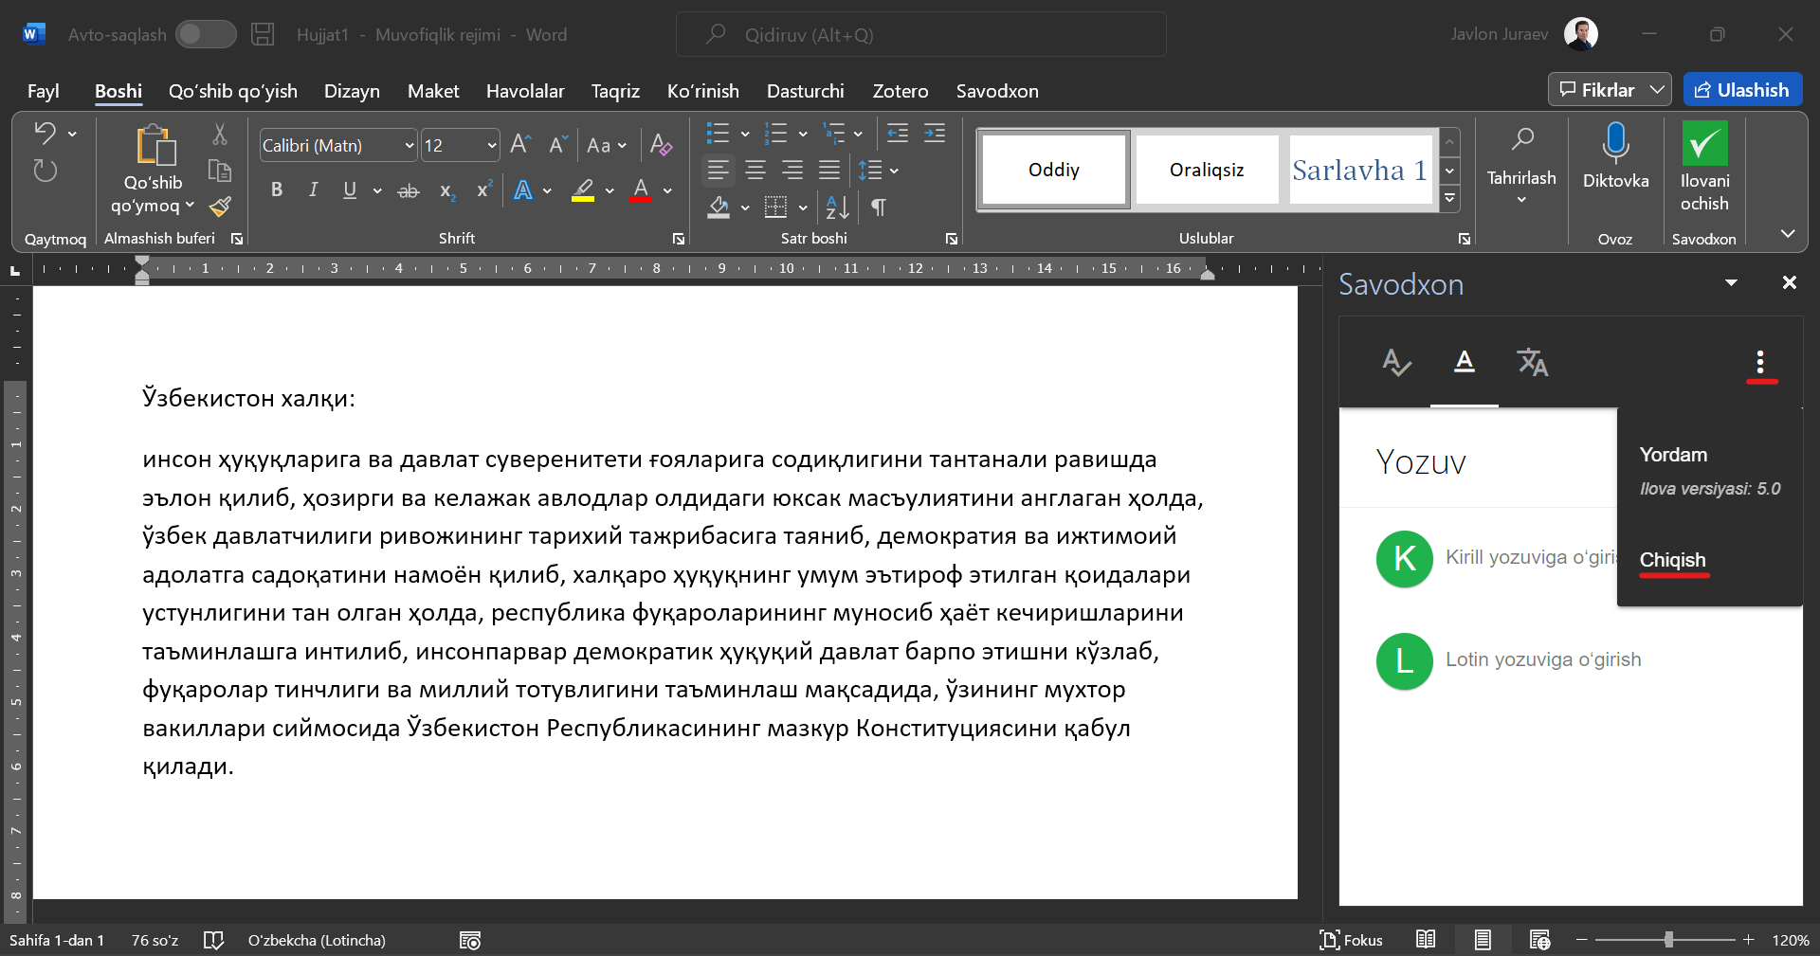Select Chiqish from the popup menu
Image resolution: width=1820 pixels, height=956 pixels.
coord(1672,560)
